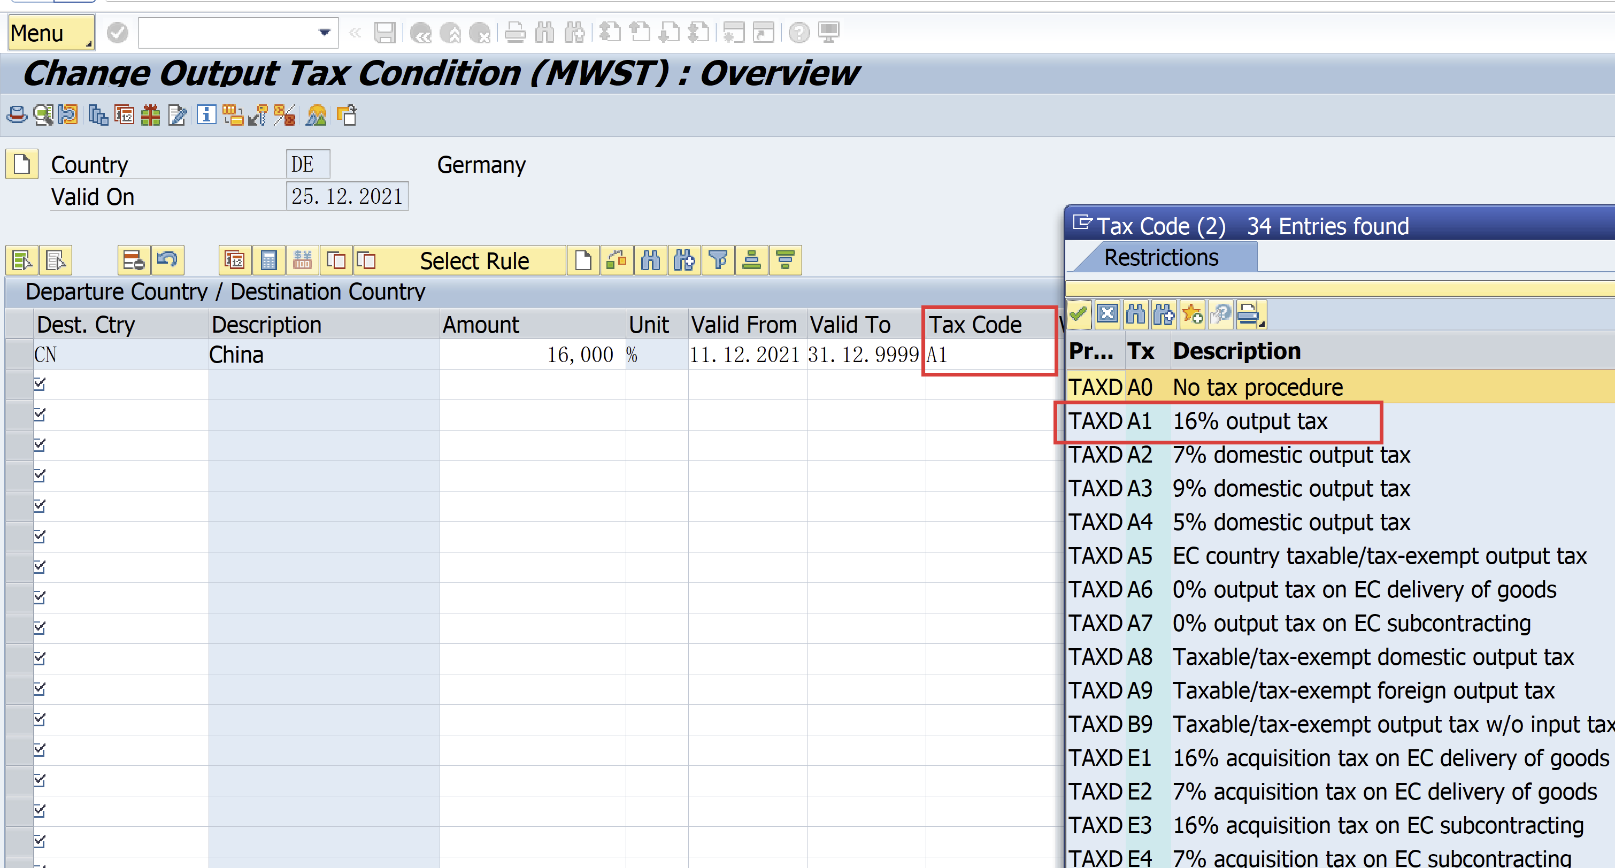1615x868 pixels.
Task: Go to the last page icon
Action: (698, 33)
